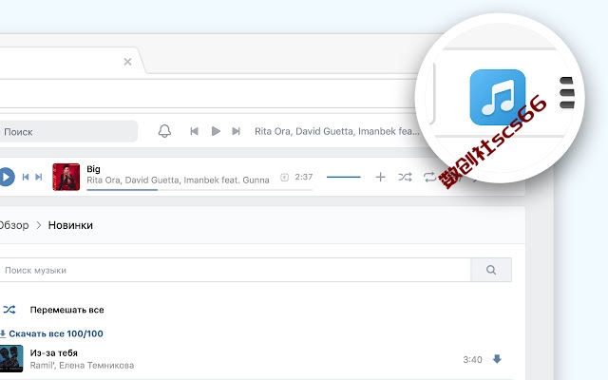Viewport: 608px width, 380px height.
Task: Skip to next track in top bar
Action: 236,131
